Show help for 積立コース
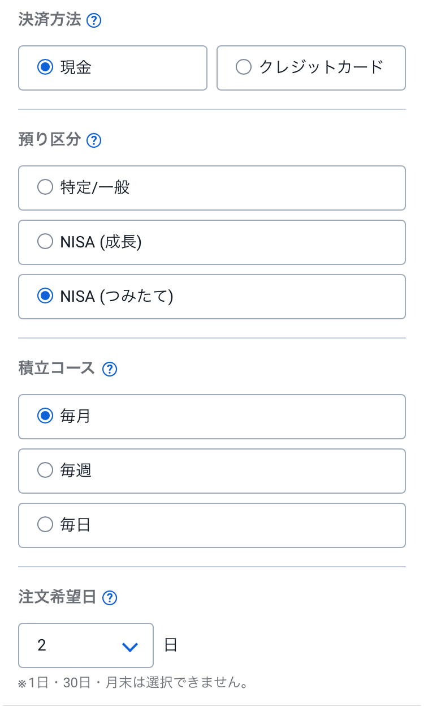Screen dimensions: 424x706 tap(110, 369)
